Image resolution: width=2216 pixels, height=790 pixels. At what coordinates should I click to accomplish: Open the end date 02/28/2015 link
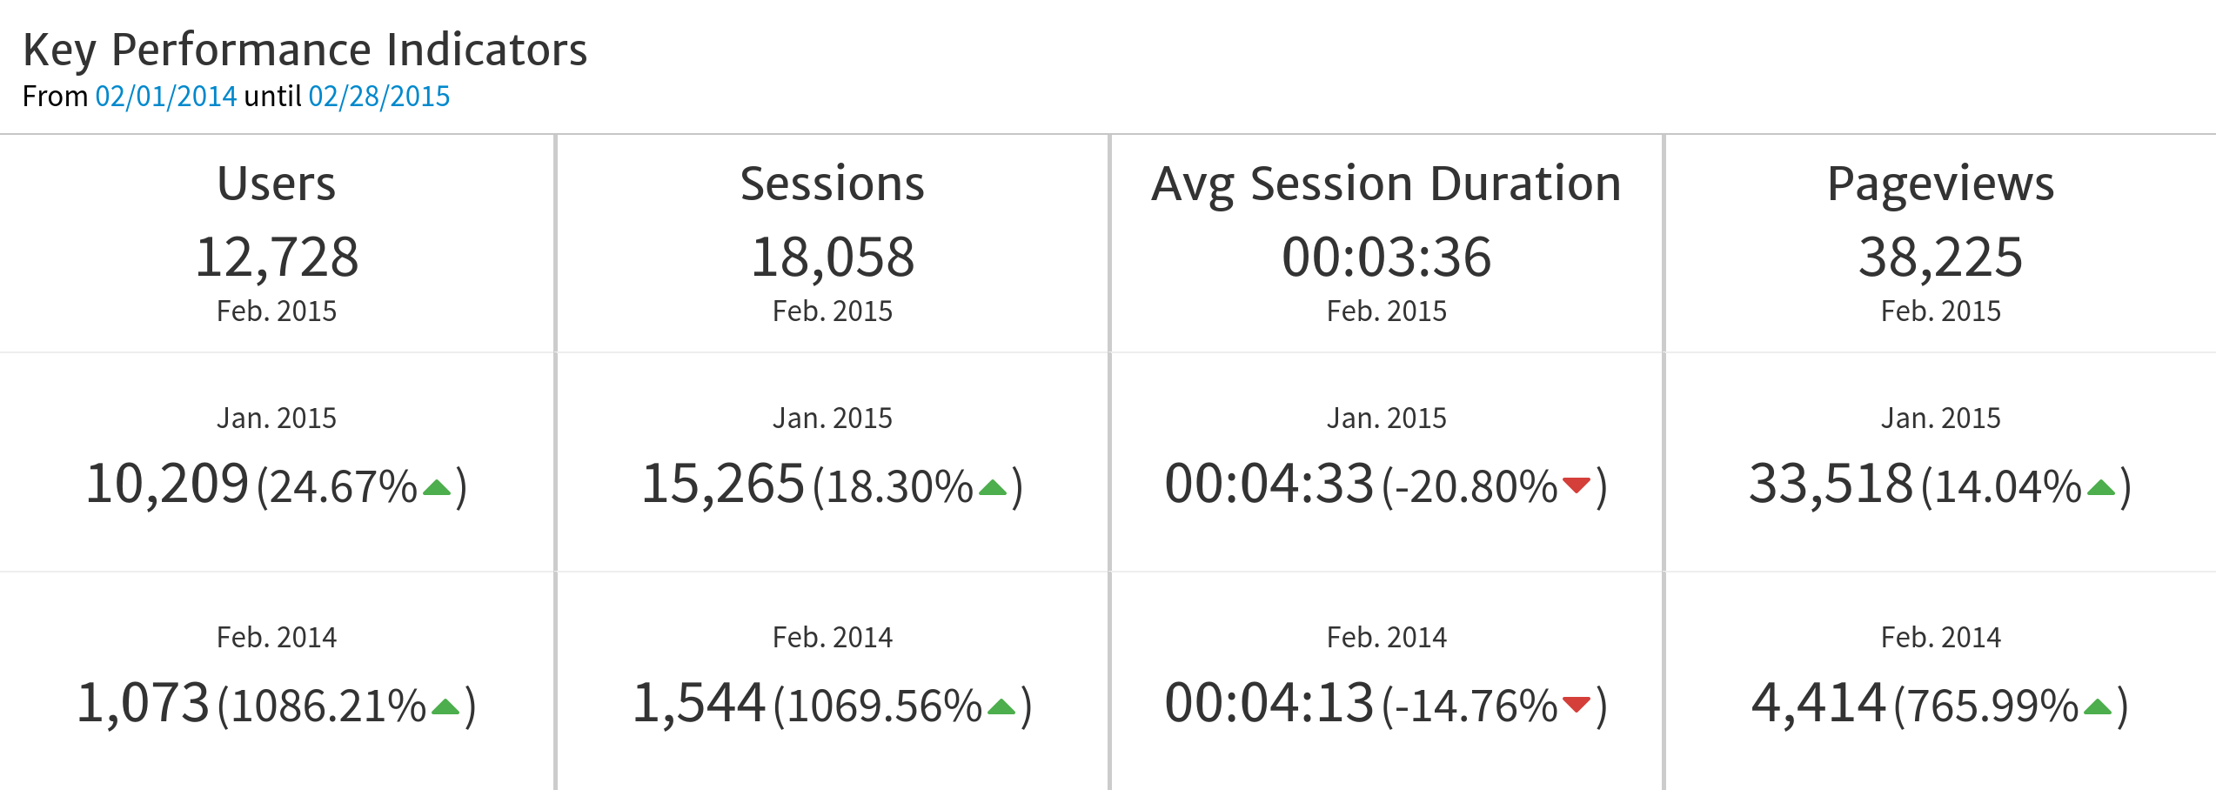pyautogui.click(x=378, y=96)
